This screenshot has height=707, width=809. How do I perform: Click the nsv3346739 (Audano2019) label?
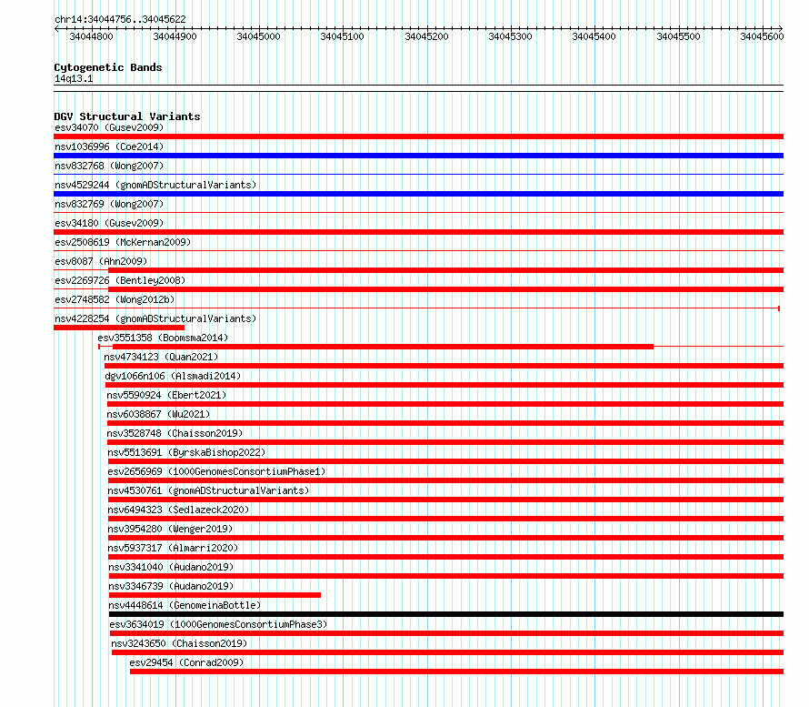[171, 586]
